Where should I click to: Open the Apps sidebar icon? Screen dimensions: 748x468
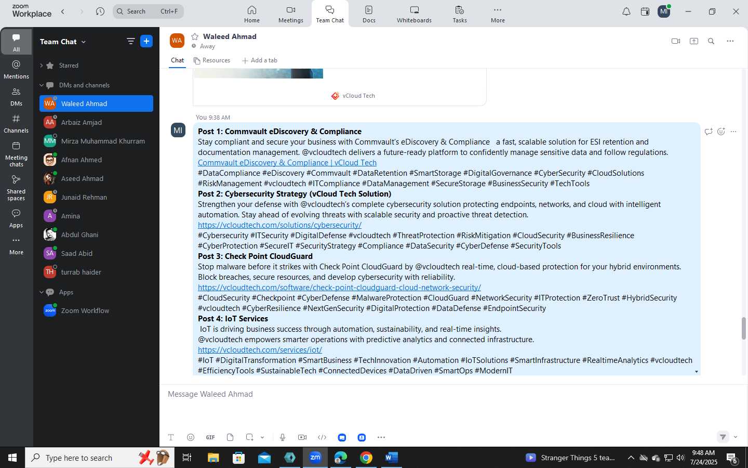(x=16, y=218)
